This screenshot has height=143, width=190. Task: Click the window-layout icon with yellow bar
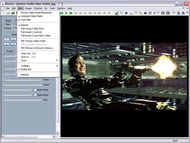168,13
